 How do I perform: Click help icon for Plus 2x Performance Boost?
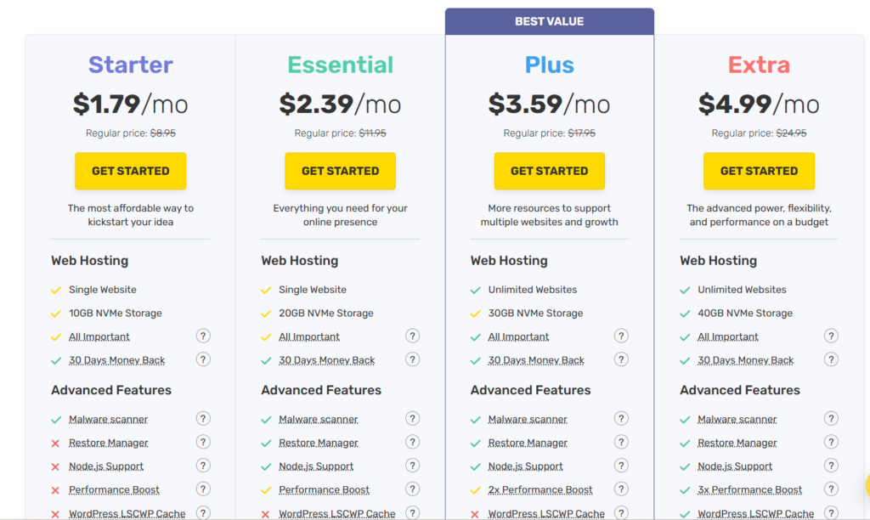[x=622, y=489]
